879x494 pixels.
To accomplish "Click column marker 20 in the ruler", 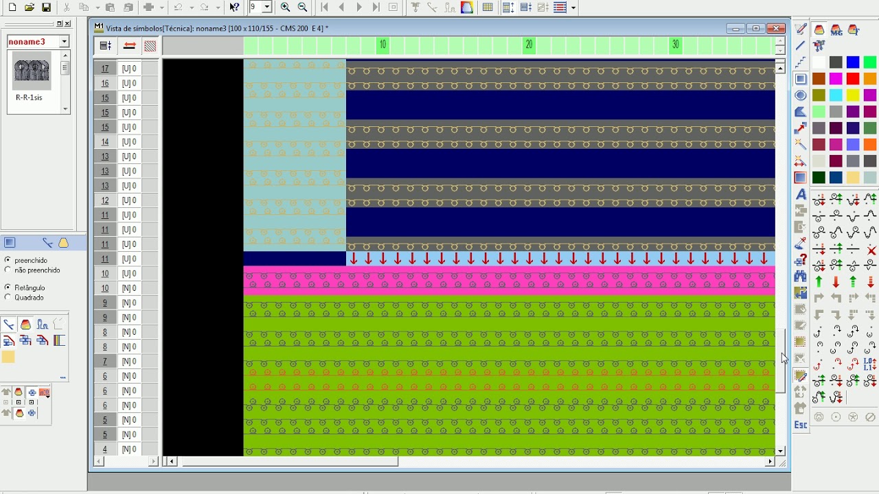I will click(x=529, y=45).
